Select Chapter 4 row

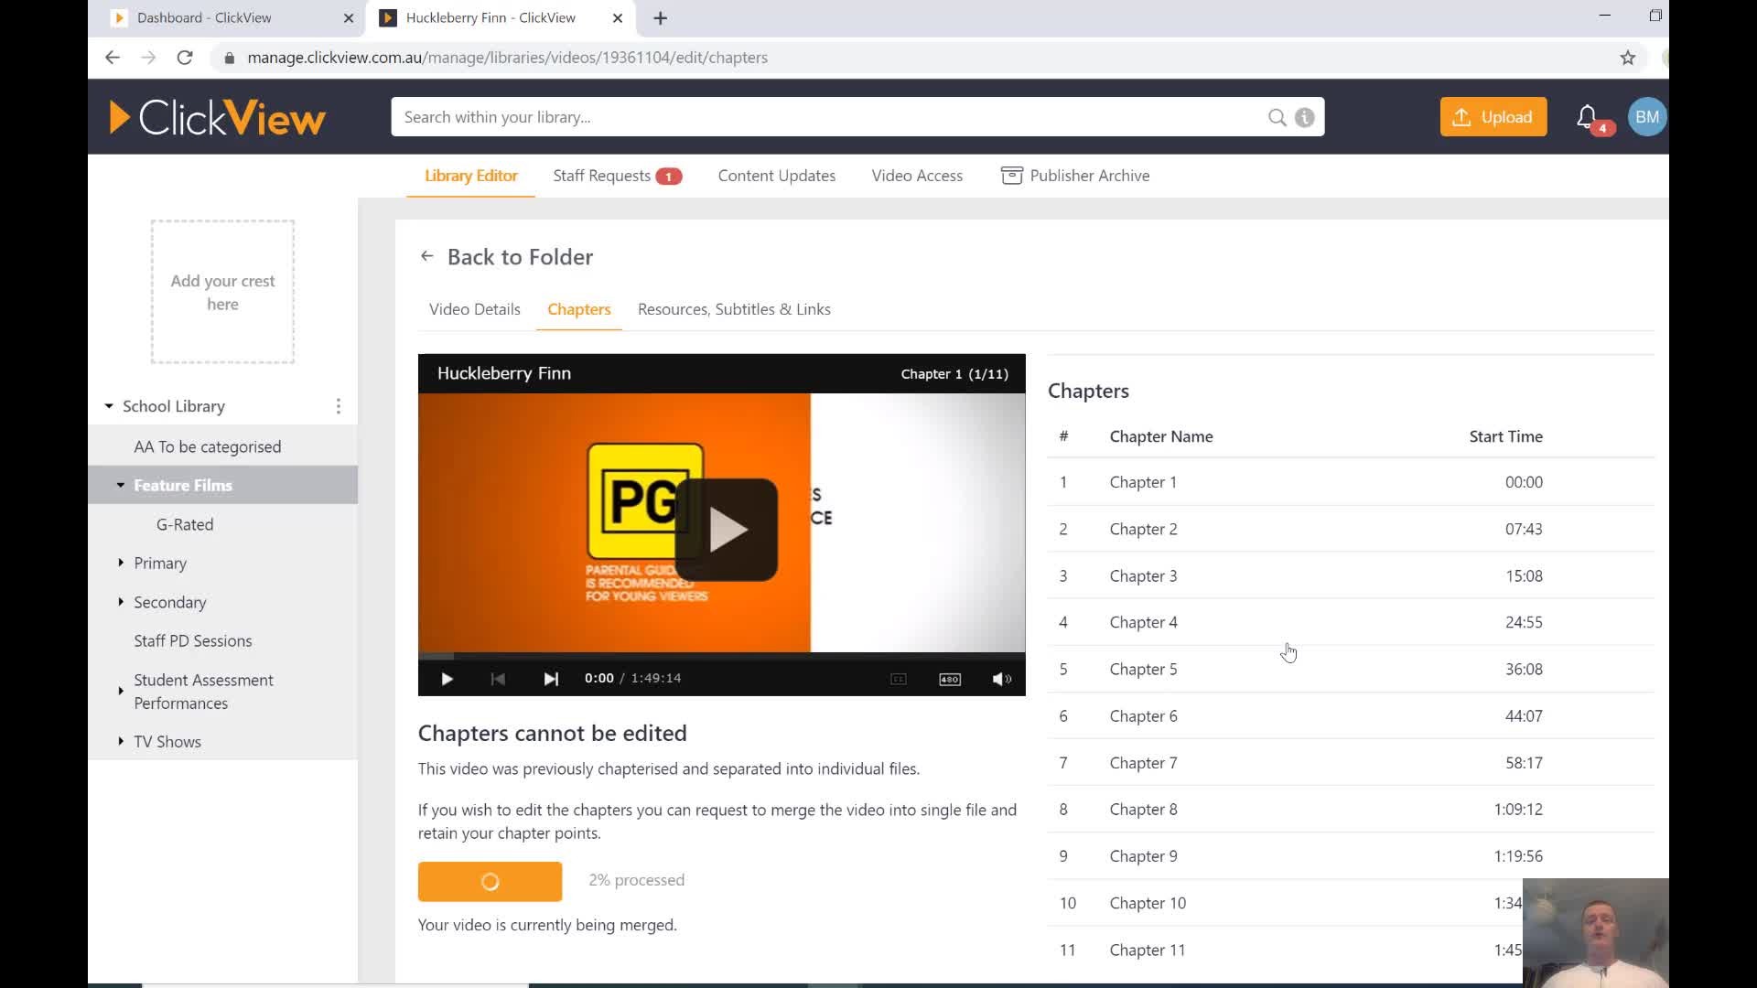coord(1351,622)
